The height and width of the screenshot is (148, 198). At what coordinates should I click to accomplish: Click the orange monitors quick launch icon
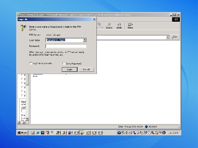tap(48, 133)
